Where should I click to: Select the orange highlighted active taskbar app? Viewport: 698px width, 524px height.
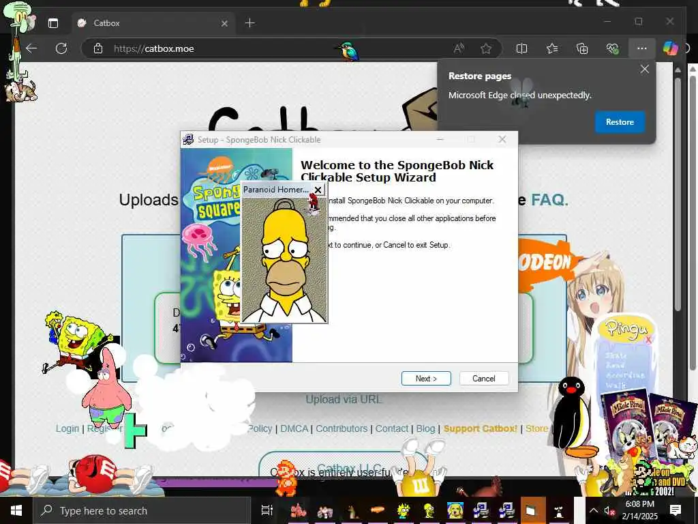coord(533,510)
